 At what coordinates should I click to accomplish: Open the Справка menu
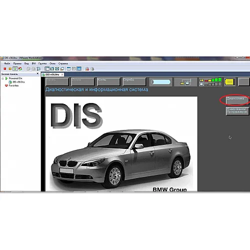click(63, 63)
